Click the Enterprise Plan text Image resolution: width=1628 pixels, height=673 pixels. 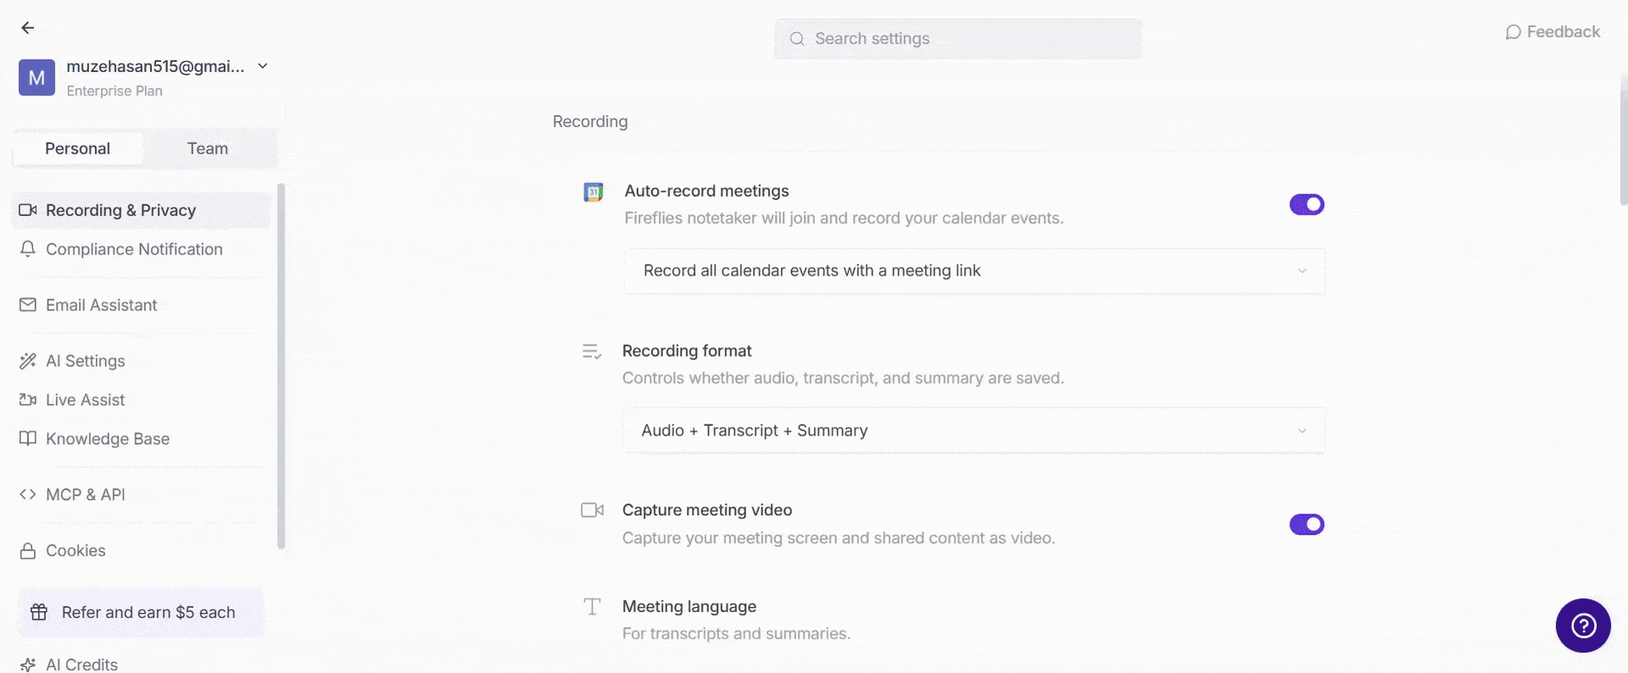click(x=114, y=91)
